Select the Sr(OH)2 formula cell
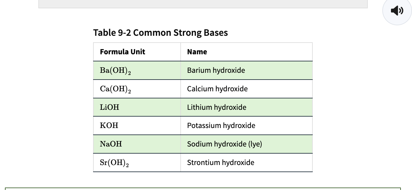This screenshot has height=190, width=412. coord(137,163)
